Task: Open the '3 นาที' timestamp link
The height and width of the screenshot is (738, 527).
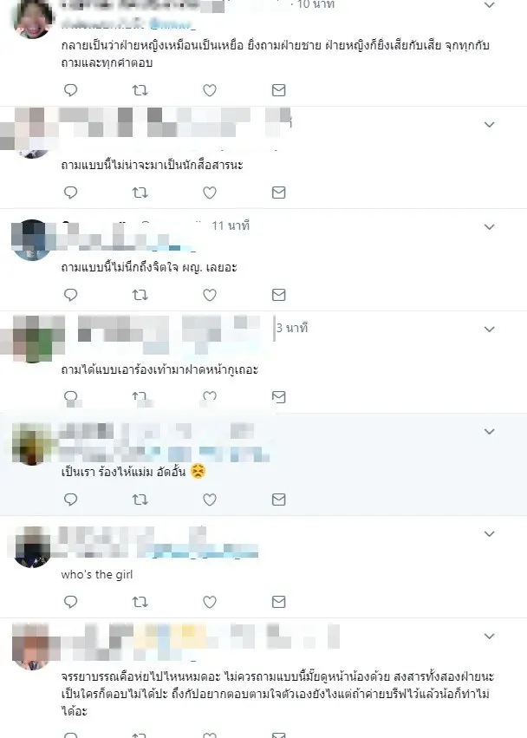Action: (x=292, y=328)
